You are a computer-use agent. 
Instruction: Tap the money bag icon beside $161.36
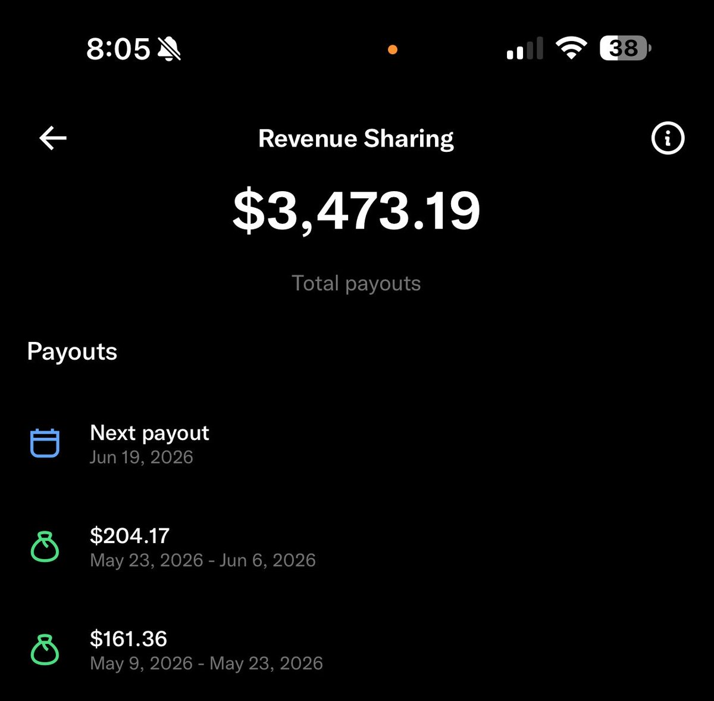pyautogui.click(x=45, y=650)
